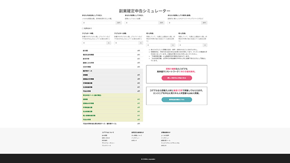Open お知らせ link in the job seeker column
This screenshot has height=163, width=290.
164,146
